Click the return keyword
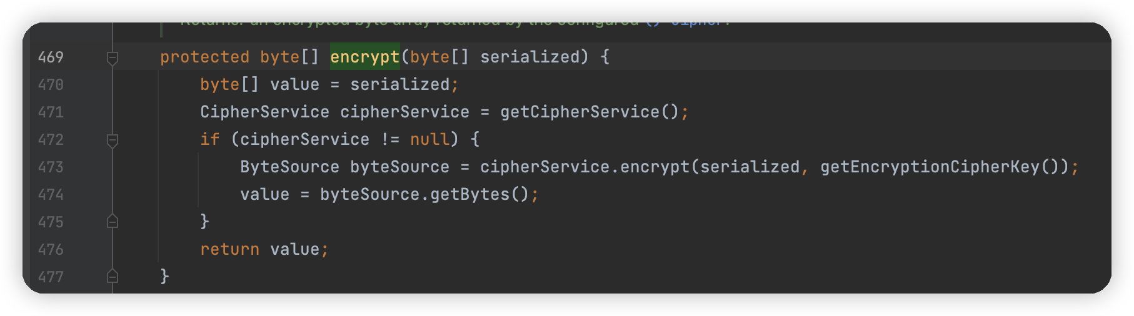 (x=229, y=250)
